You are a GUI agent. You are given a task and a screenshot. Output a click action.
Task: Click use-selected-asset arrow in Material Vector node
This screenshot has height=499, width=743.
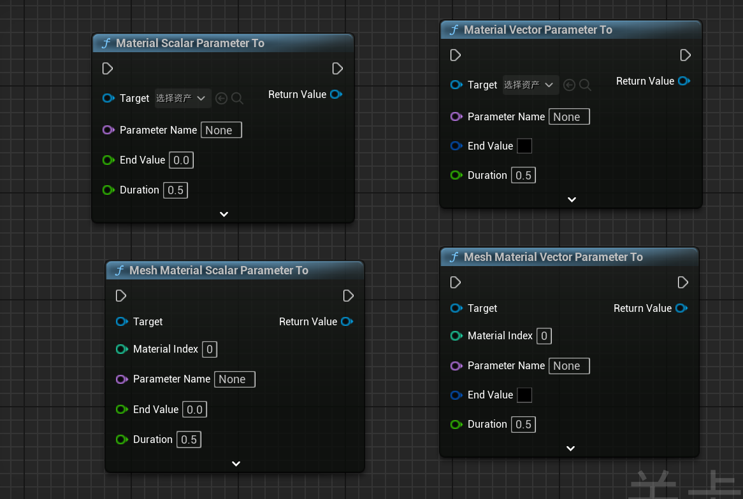pyautogui.click(x=570, y=85)
